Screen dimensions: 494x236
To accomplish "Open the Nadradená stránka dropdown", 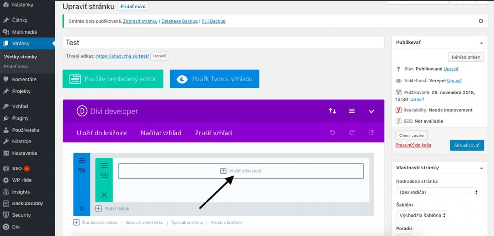I will point(438,192).
